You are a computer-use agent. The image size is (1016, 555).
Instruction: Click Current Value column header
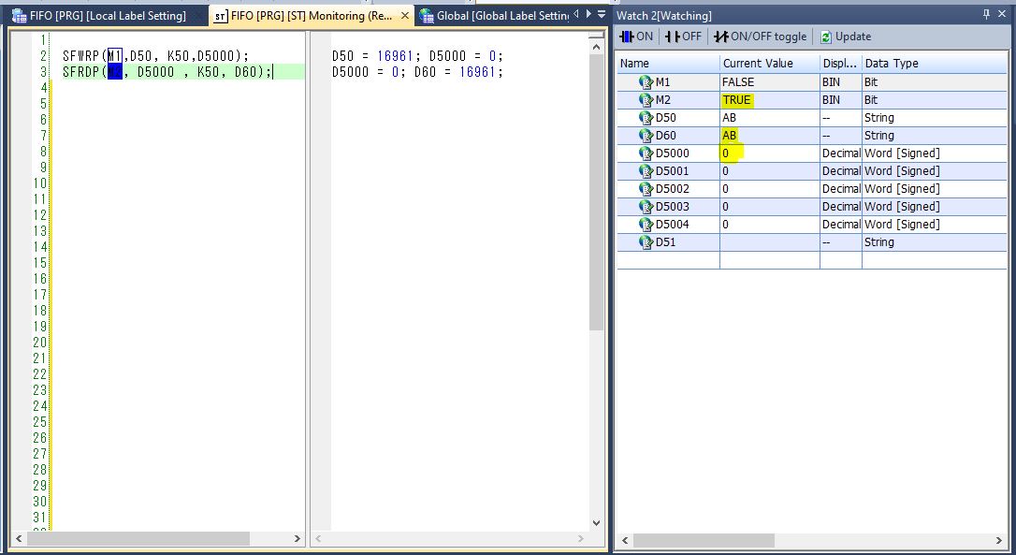769,64
